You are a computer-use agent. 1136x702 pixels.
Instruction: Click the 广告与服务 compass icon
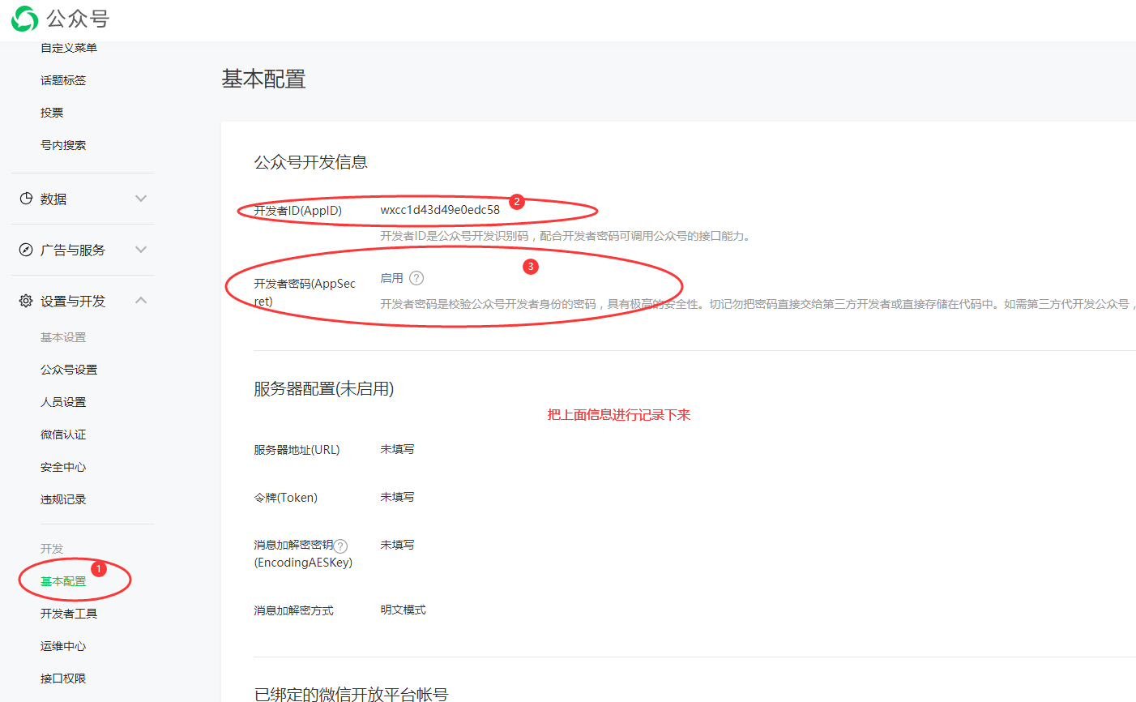click(26, 250)
